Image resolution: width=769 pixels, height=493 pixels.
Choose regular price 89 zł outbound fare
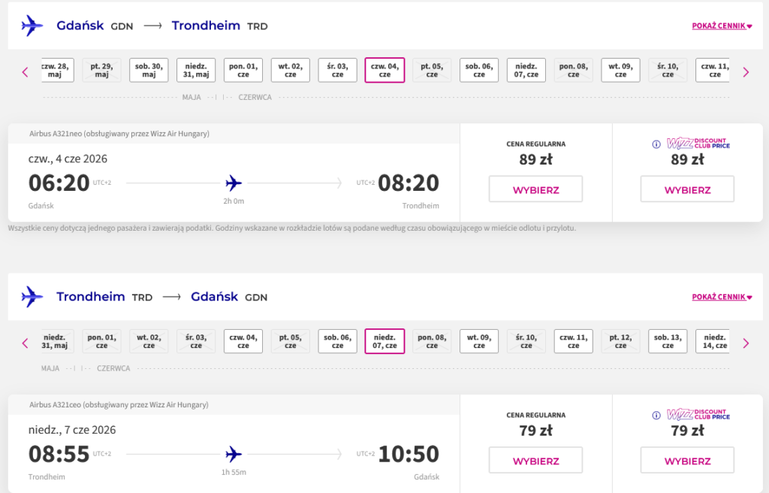click(x=535, y=189)
